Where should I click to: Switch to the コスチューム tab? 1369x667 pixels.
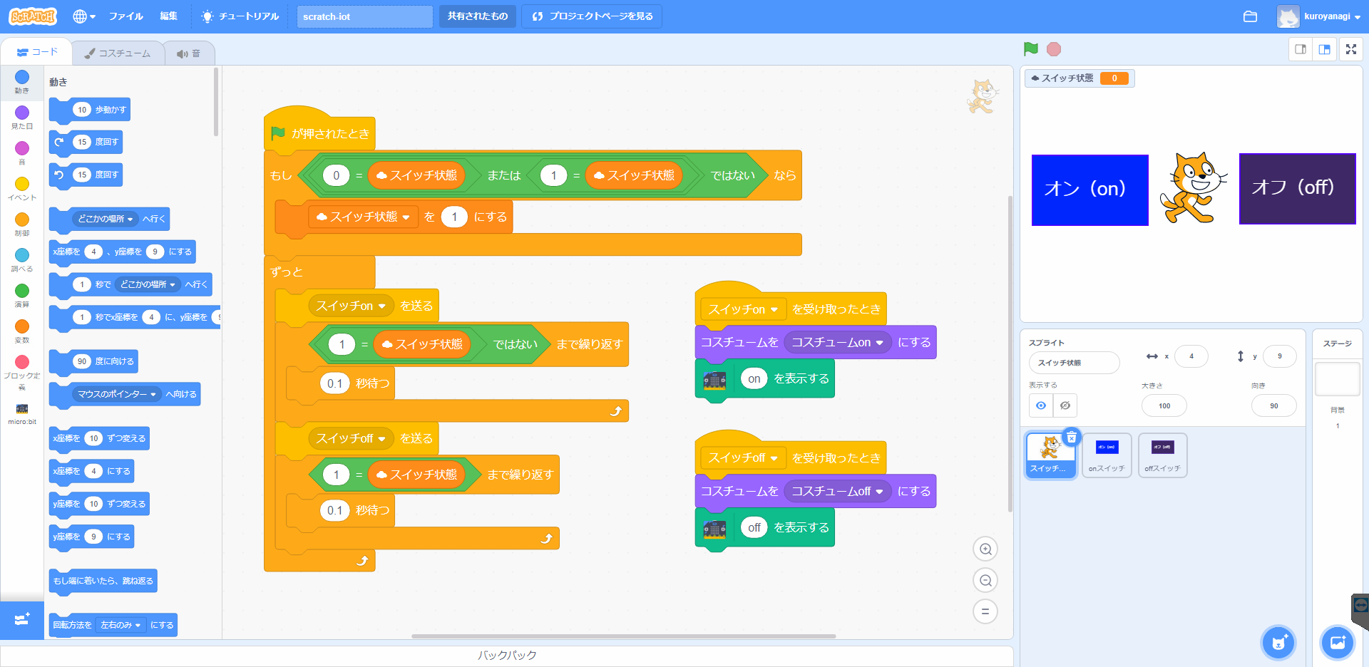117,52
